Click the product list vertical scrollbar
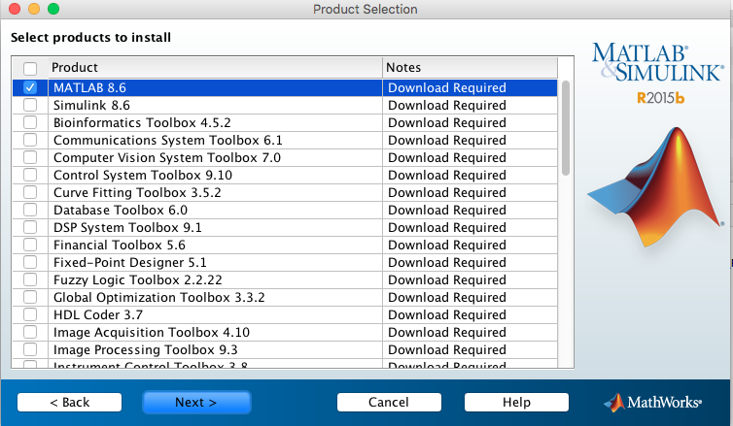733x426 pixels. (566, 126)
